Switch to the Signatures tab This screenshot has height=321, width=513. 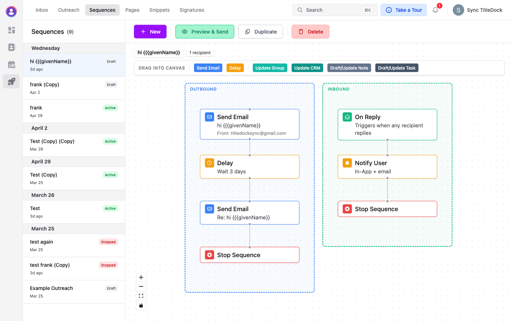tap(192, 10)
